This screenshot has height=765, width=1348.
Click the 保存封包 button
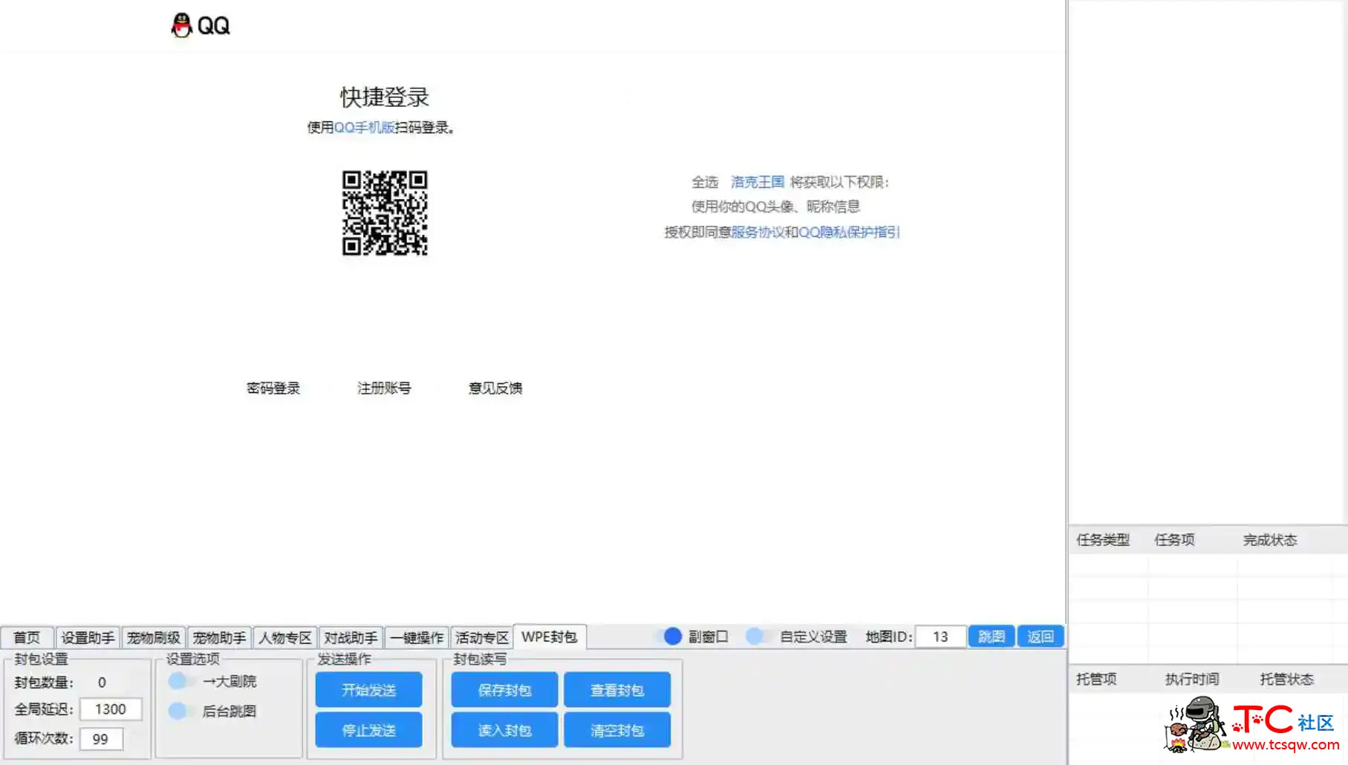[504, 690]
